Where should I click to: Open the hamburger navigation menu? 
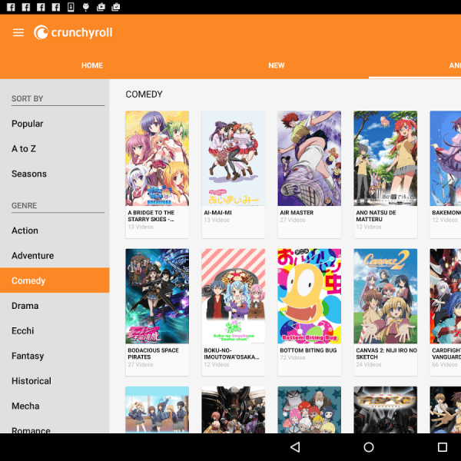pyautogui.click(x=18, y=32)
